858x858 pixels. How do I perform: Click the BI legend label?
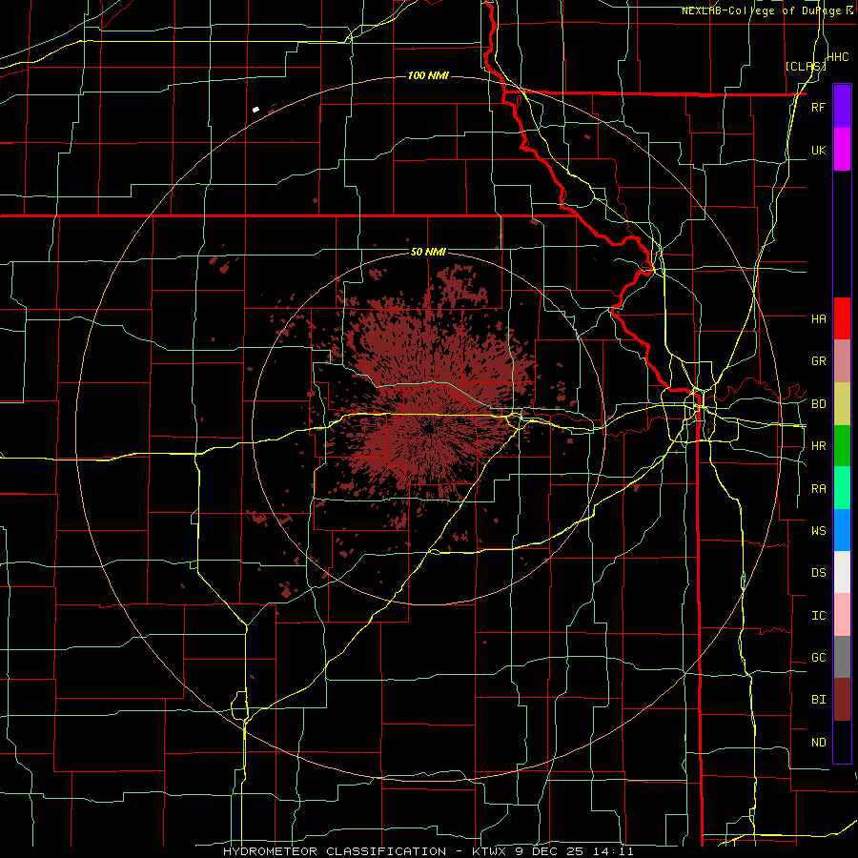click(818, 700)
